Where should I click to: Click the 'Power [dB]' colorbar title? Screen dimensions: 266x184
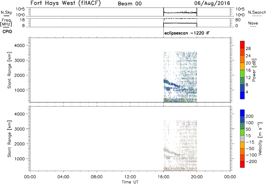coord(254,70)
